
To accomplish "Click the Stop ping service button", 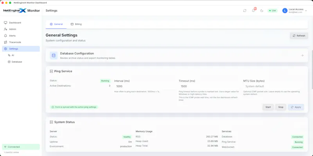I will tap(281, 107).
